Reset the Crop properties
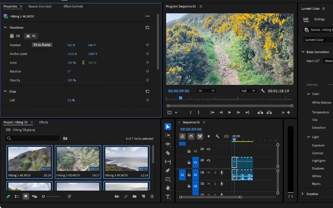The width and height of the screenshot is (333, 208). [147, 92]
